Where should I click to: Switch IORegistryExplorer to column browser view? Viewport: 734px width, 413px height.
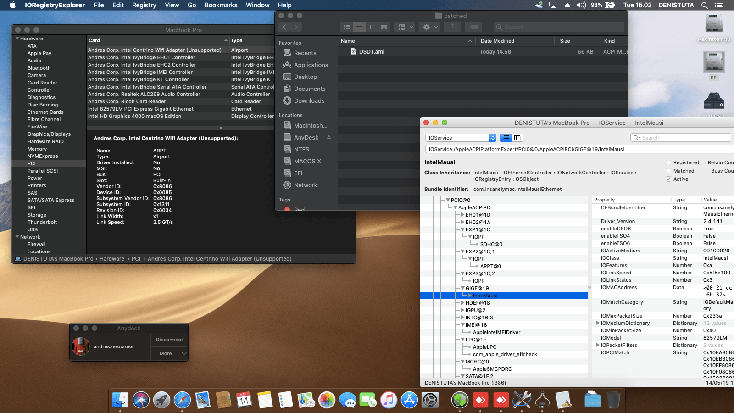(x=517, y=138)
